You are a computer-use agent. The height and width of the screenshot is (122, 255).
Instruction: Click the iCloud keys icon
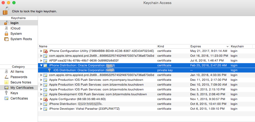tap(6, 28)
